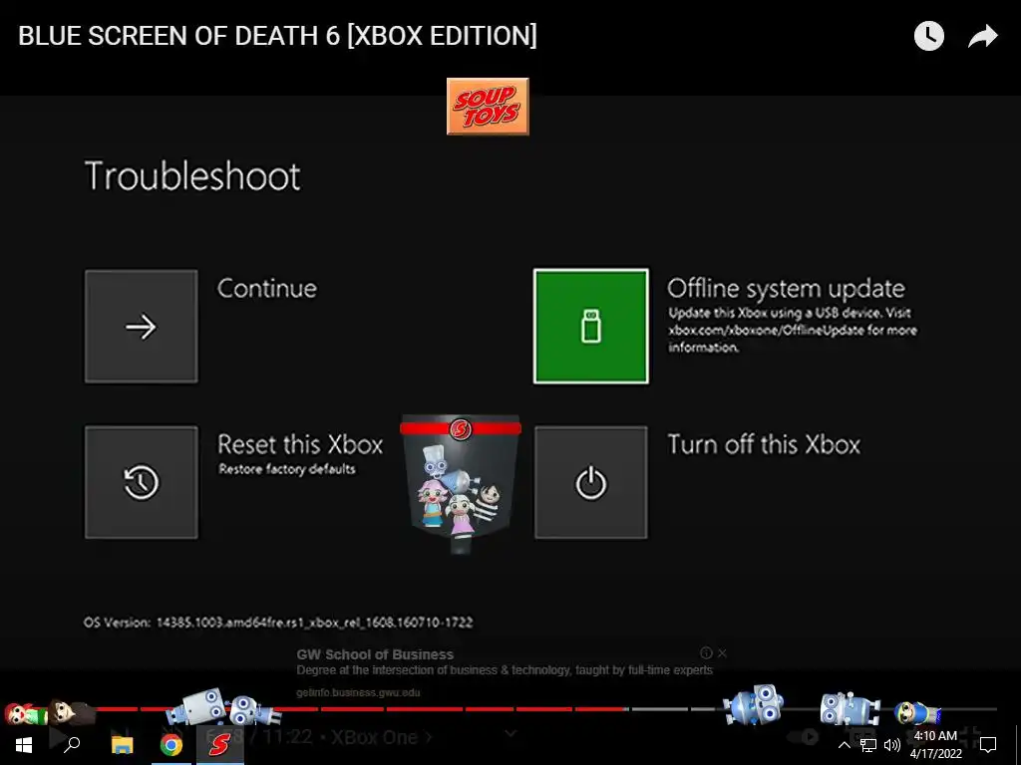Viewport: 1021px width, 765px height.
Task: Open the volume speaker tray icon
Action: click(x=892, y=745)
